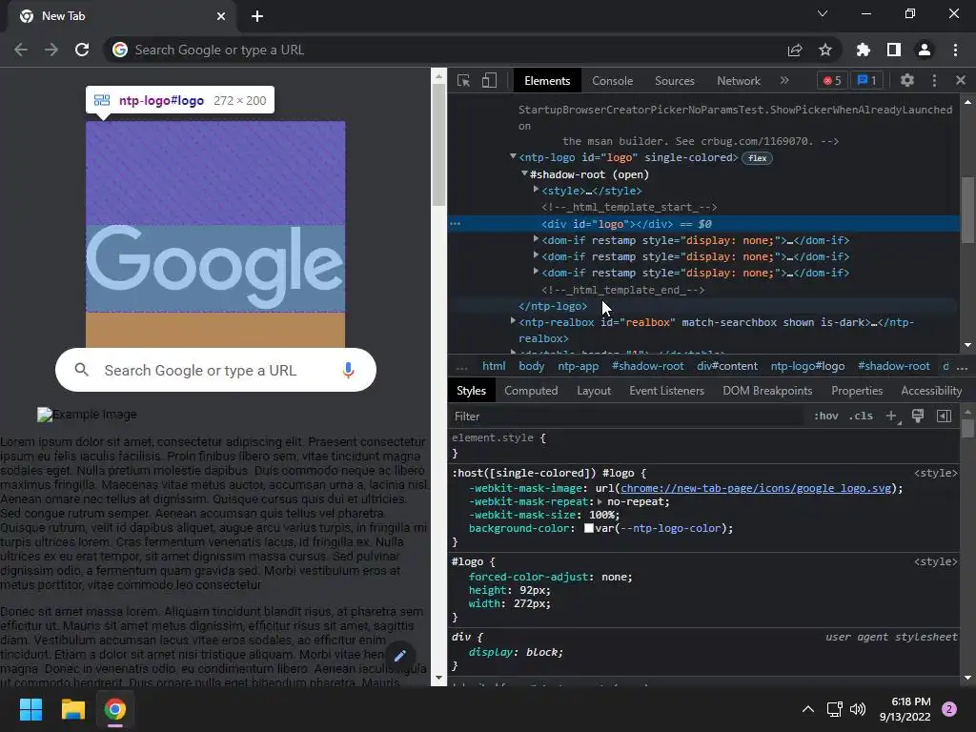Go back to previous page
The image size is (976, 732).
pos(21,50)
